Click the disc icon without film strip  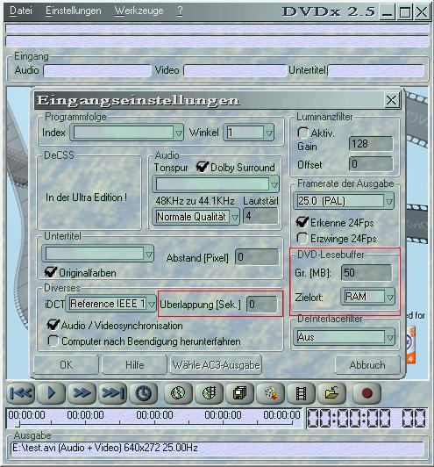point(178,393)
